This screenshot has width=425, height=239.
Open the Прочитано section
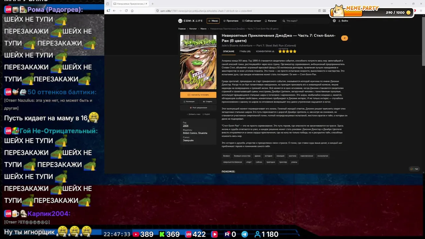click(x=231, y=21)
